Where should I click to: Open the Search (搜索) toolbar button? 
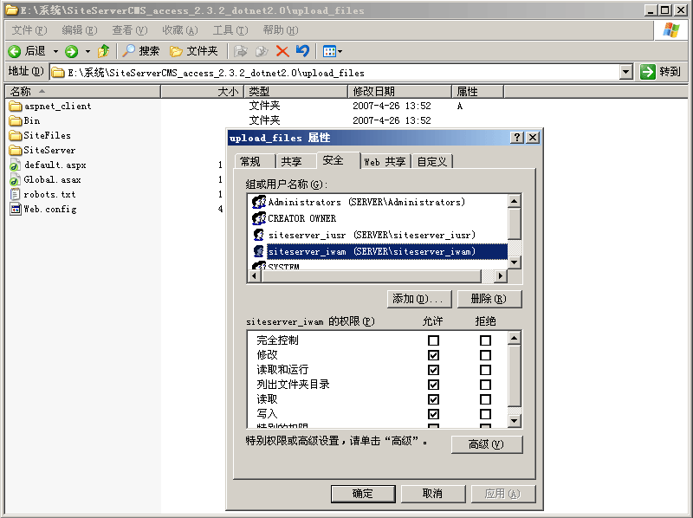(141, 51)
